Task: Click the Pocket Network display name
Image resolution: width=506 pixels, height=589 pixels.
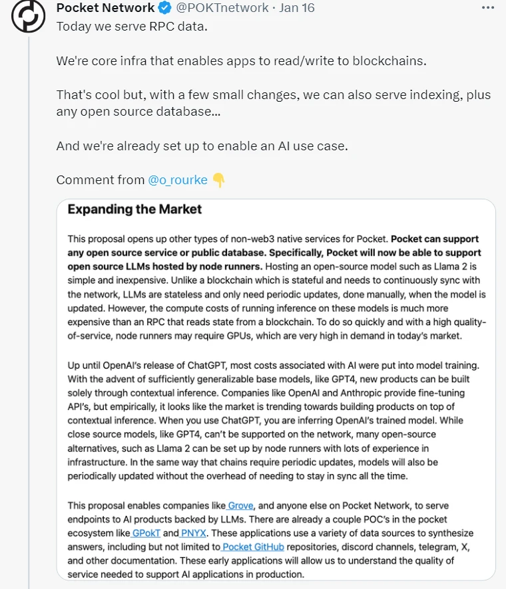Action: click(106, 8)
